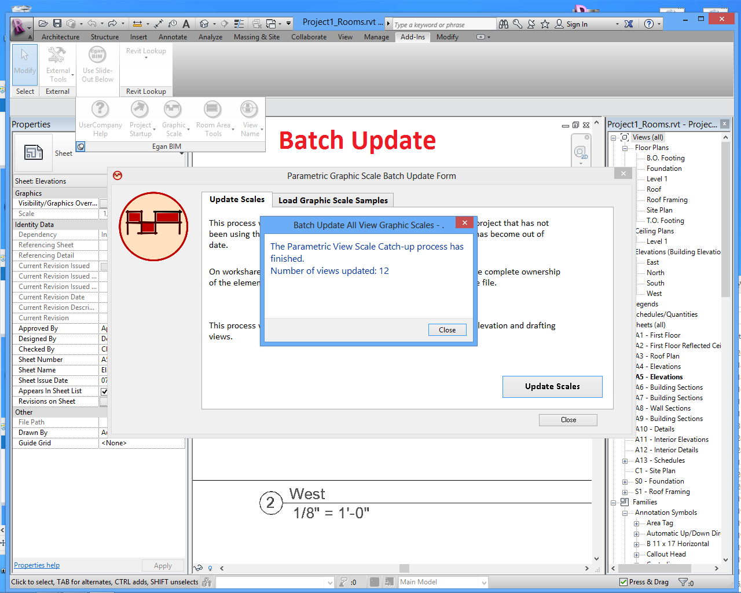Open the Architecture ribbon tab

[x=61, y=37]
